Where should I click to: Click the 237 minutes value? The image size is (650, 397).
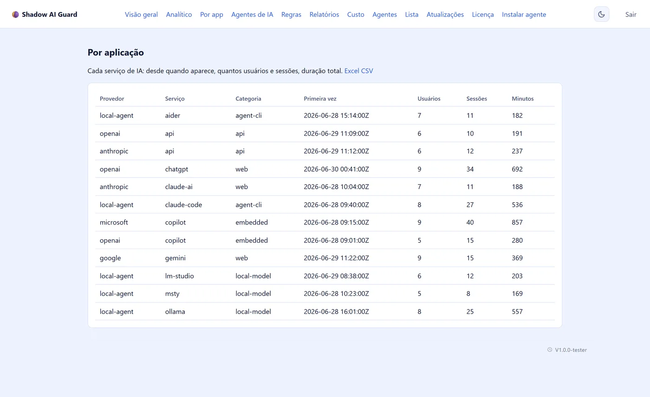coord(517,151)
